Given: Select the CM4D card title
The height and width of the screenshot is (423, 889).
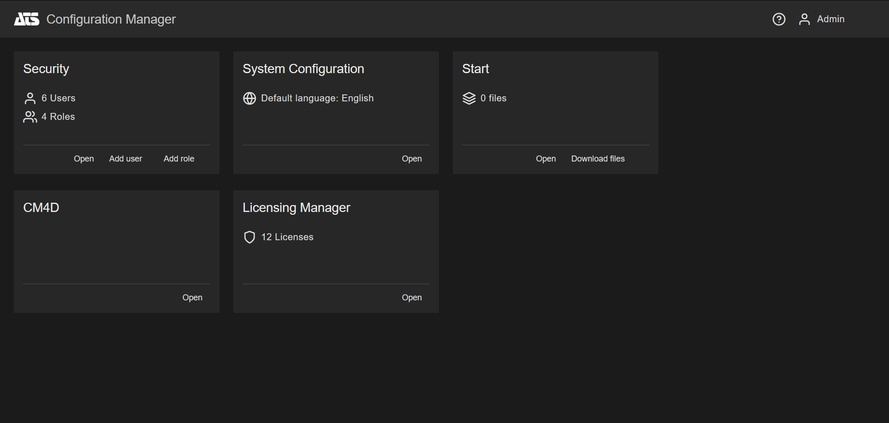Looking at the screenshot, I should point(41,207).
